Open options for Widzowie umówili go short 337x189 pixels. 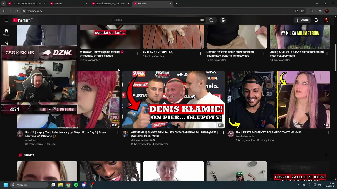(137, 53)
